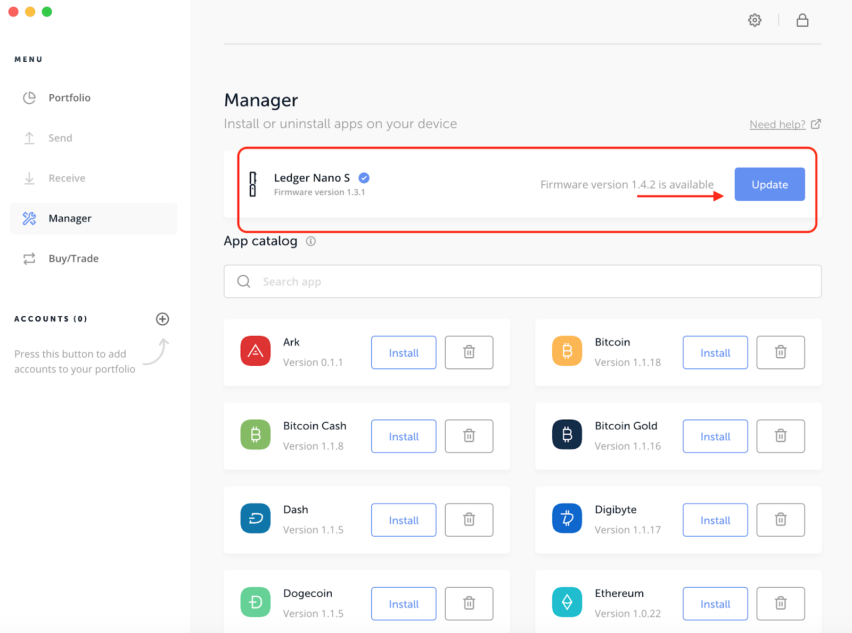The width and height of the screenshot is (852, 633).
Task: Click the orange Bitcoin app logo
Action: [x=567, y=351]
